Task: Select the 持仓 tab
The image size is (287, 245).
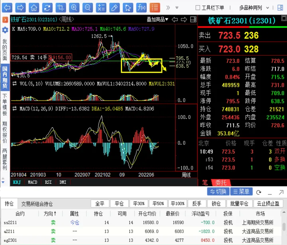Action: (x=9, y=204)
